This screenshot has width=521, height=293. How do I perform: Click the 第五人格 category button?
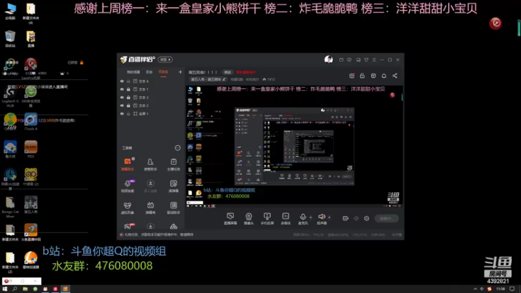tap(208, 79)
